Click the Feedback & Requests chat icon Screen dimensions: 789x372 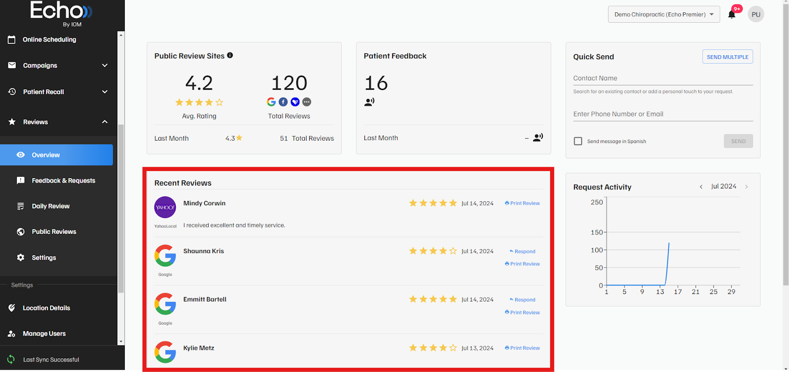point(21,181)
